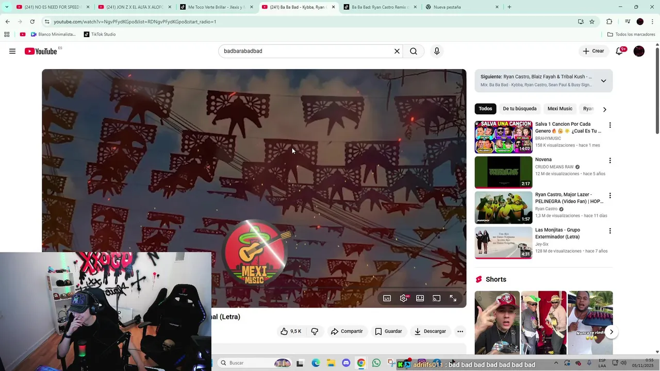Open Las Monjitas video thumbnail
The image size is (660, 371).
pyautogui.click(x=503, y=243)
